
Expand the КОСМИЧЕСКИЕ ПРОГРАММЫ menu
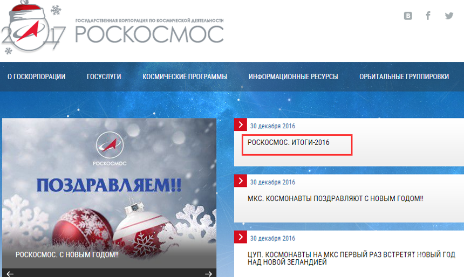(x=185, y=77)
